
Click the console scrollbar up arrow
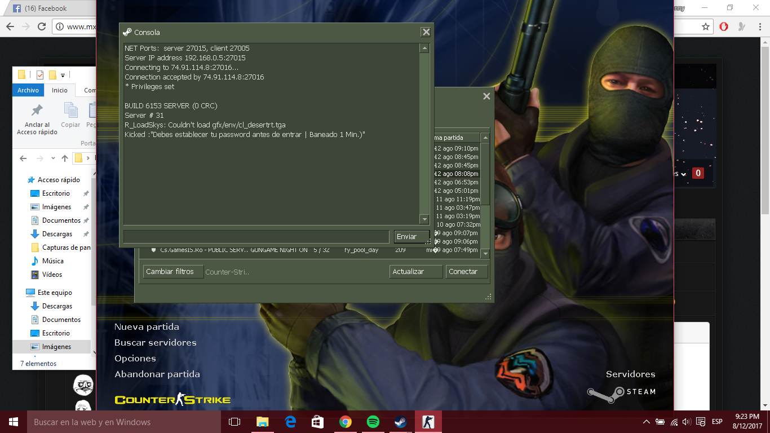tap(424, 48)
